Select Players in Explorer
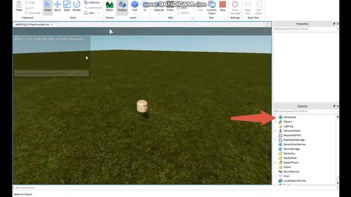This screenshot has height=197, width=351. tap(287, 121)
